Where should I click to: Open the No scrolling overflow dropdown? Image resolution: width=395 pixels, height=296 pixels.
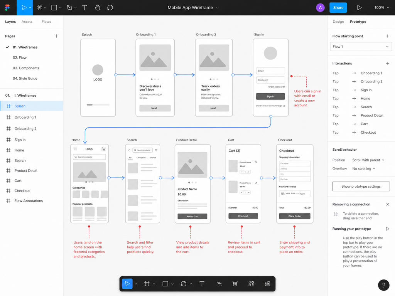[x=364, y=169]
